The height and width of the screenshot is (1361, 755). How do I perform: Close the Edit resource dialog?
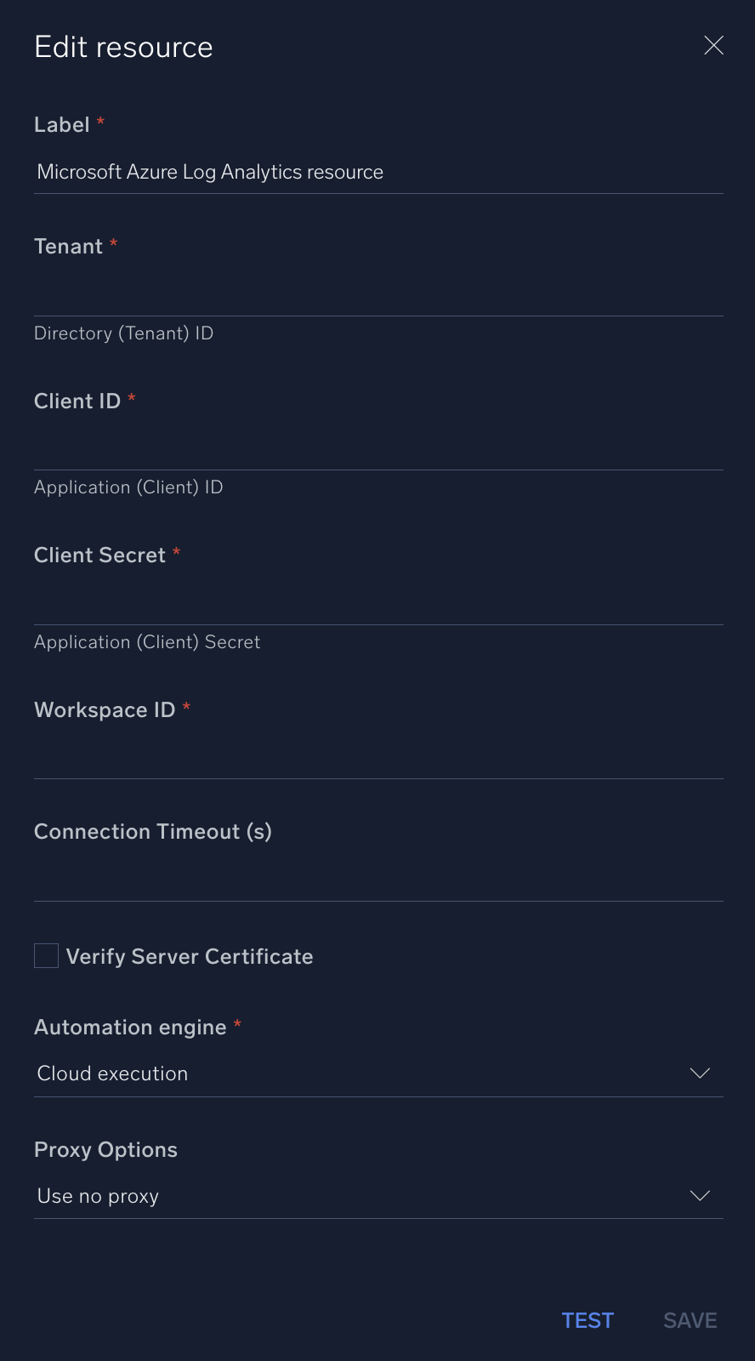pyautogui.click(x=713, y=46)
